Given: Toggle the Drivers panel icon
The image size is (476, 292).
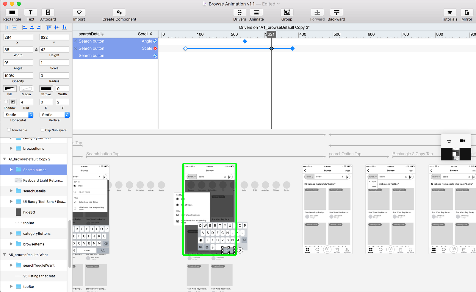Looking at the screenshot, I should tap(239, 13).
